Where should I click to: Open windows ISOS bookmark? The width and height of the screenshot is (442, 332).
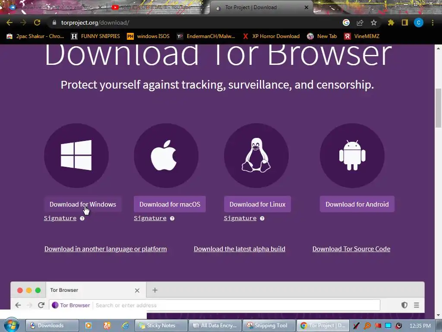(x=148, y=36)
